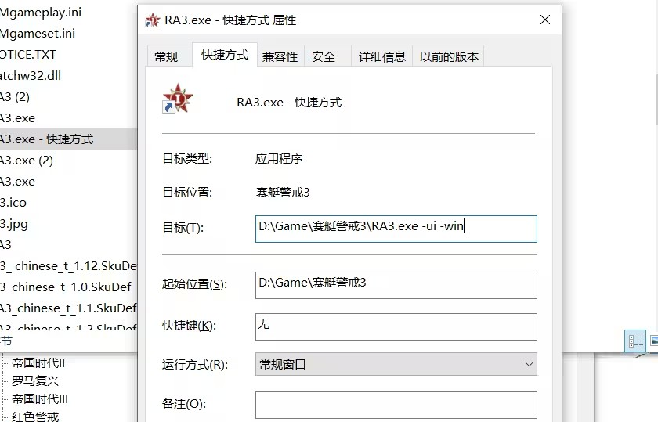Click the RA3 shortcut icon in dialog
658x422 pixels.
coord(178,98)
